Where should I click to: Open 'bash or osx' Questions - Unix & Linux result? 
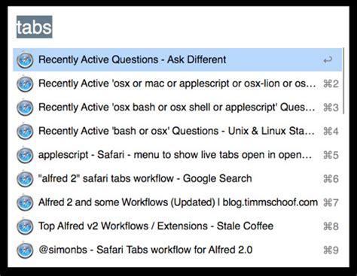(177, 131)
